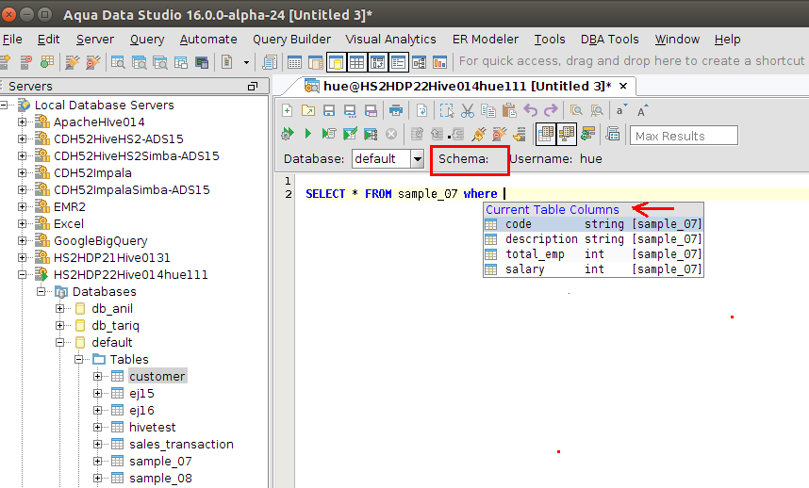Click the Print icon in editor toolbar
The width and height of the screenshot is (809, 488).
coord(396,110)
